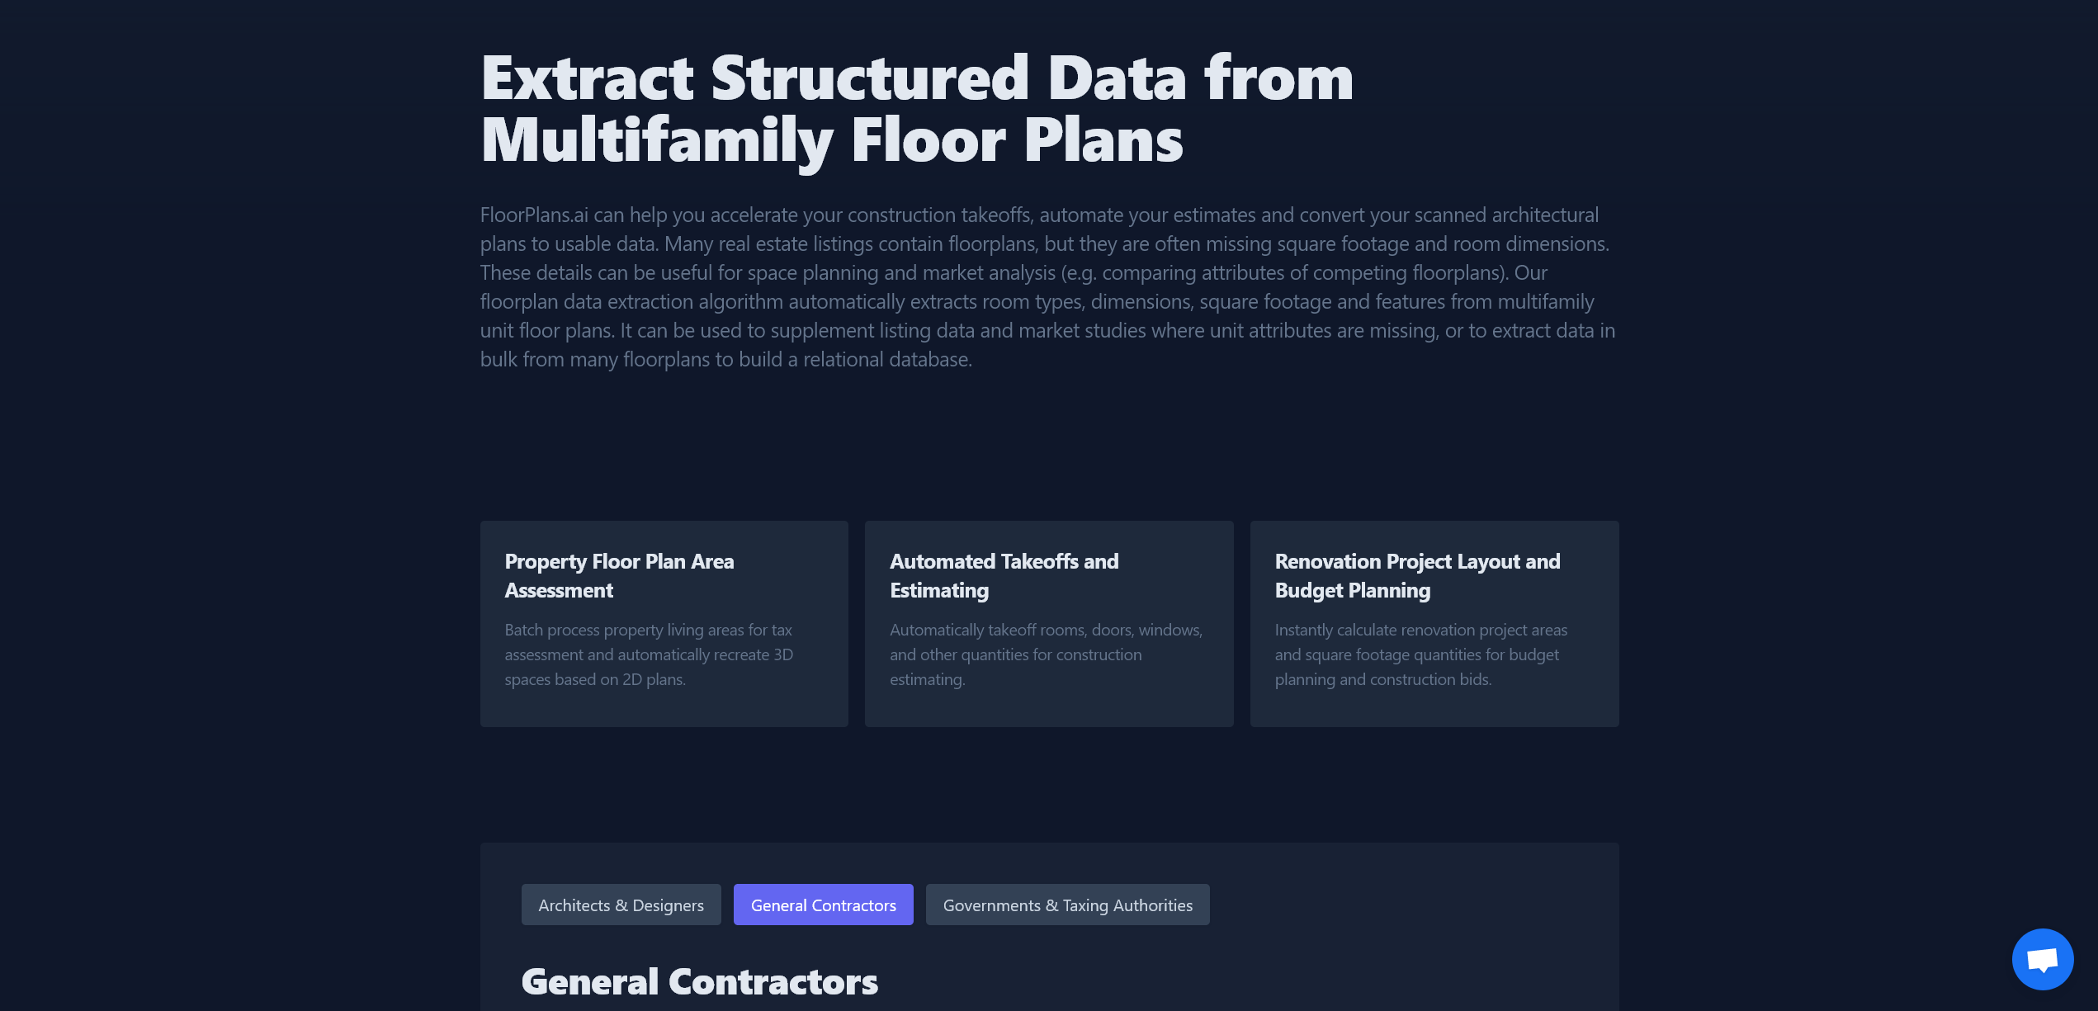Click the Property Floor Plan Area Assessment title
The image size is (2098, 1011).
619,576
